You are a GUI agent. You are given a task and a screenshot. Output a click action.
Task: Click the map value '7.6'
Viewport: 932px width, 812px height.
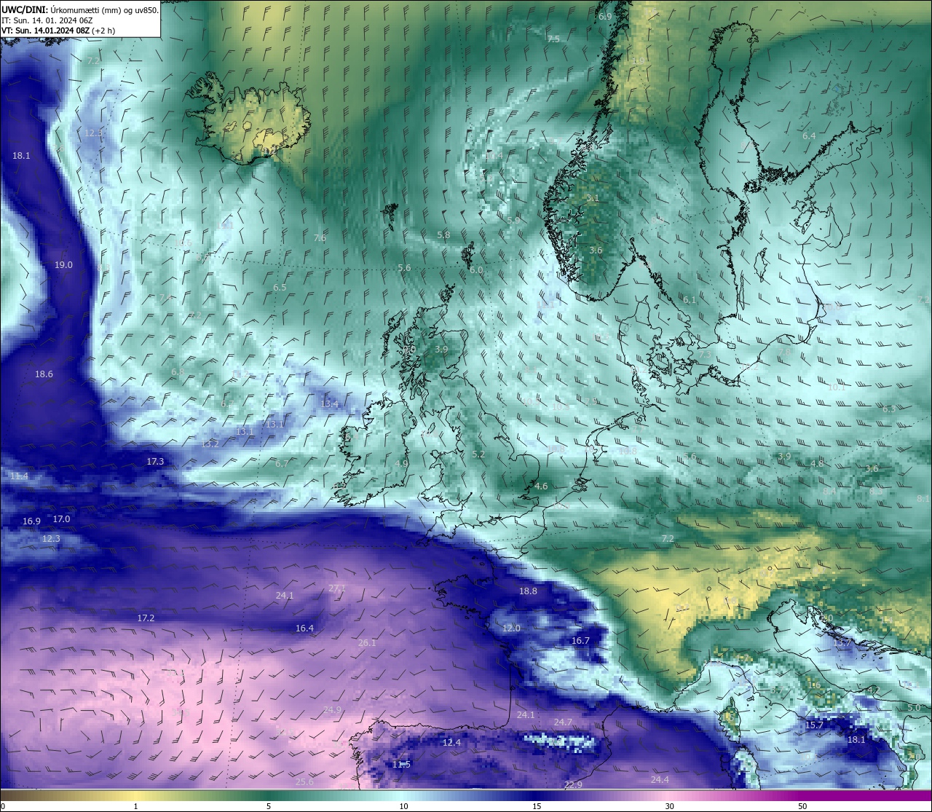click(320, 237)
